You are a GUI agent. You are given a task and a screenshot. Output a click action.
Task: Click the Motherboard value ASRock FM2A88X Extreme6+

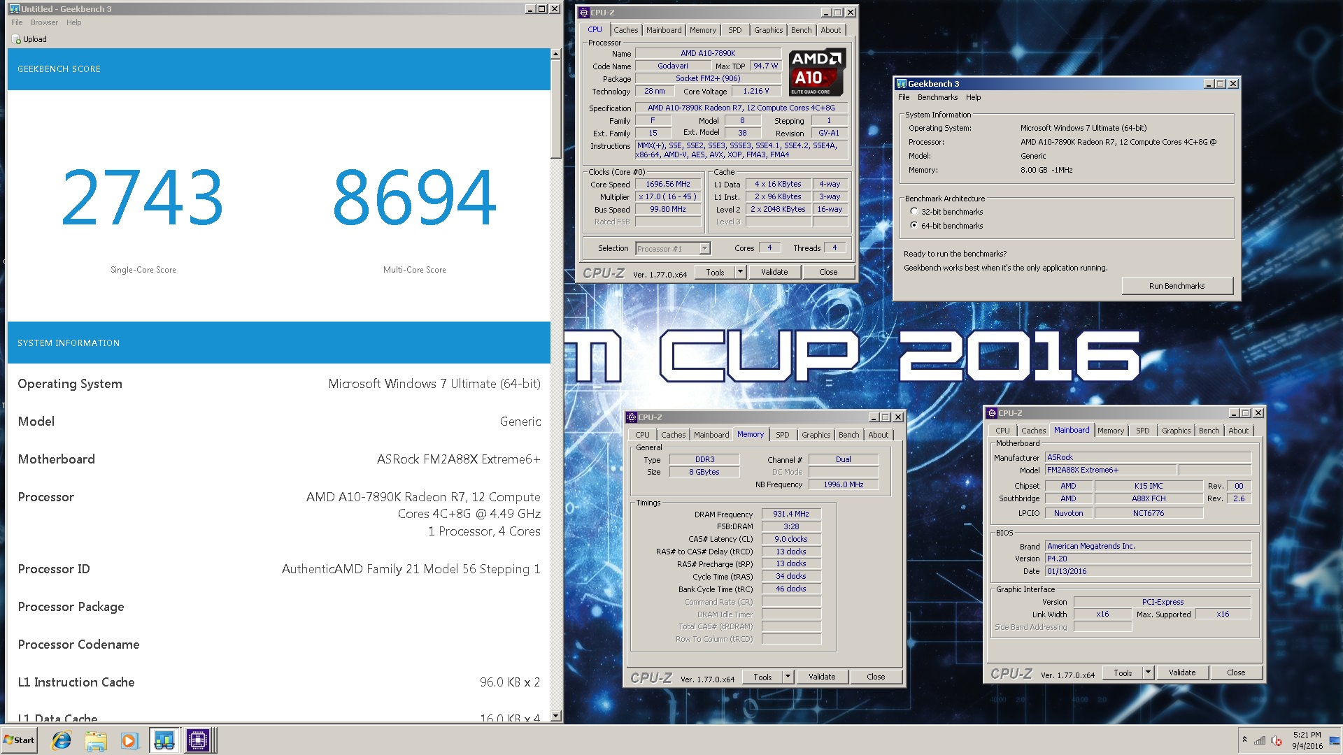(458, 459)
